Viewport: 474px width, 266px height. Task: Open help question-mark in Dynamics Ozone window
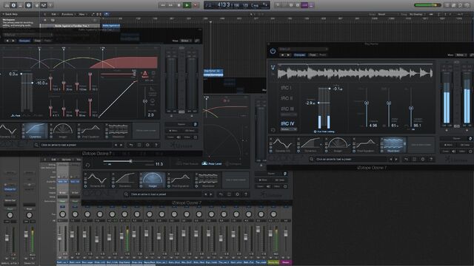(x=156, y=145)
